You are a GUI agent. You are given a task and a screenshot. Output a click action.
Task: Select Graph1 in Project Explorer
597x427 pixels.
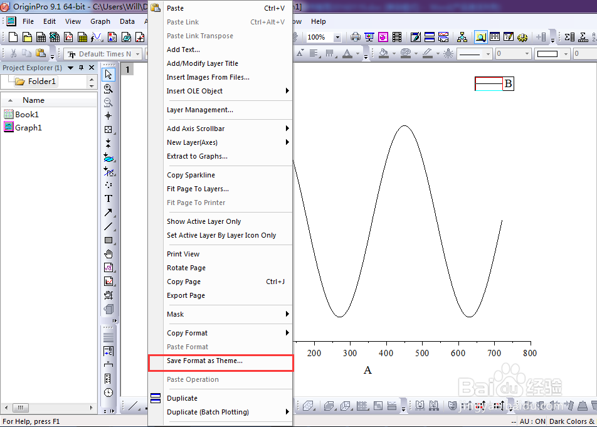point(23,127)
